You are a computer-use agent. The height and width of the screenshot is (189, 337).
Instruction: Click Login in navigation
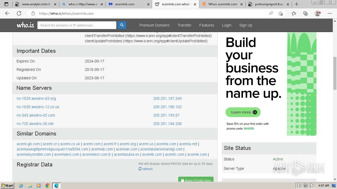[x=227, y=25]
